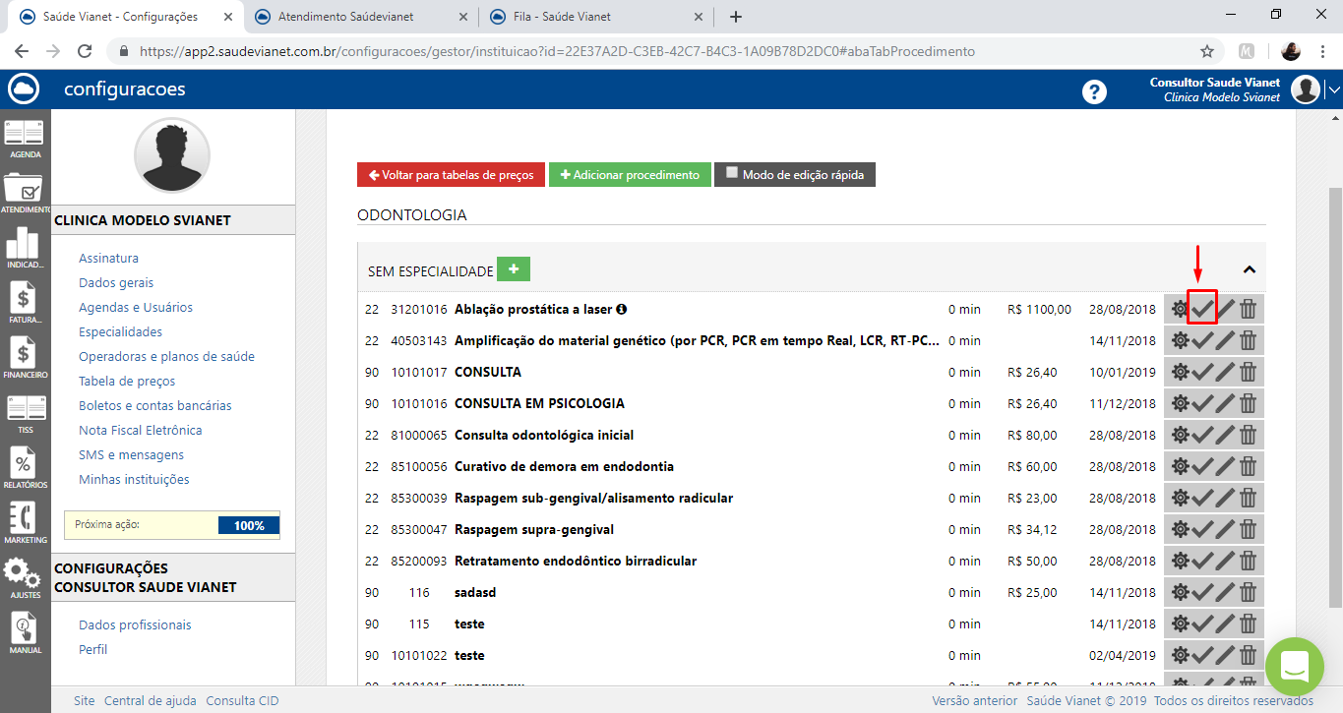The height and width of the screenshot is (713, 1343).
Task: Open the Manual icon in the sidebar
Action: pyautogui.click(x=25, y=633)
